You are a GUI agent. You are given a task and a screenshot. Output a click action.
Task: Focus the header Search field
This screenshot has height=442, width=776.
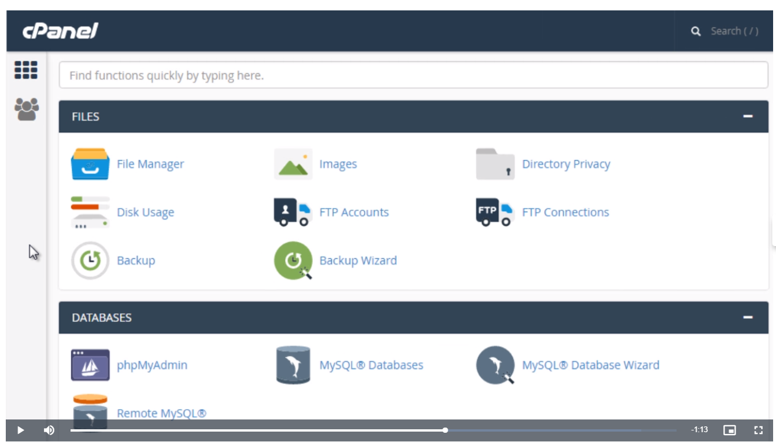[x=735, y=31]
